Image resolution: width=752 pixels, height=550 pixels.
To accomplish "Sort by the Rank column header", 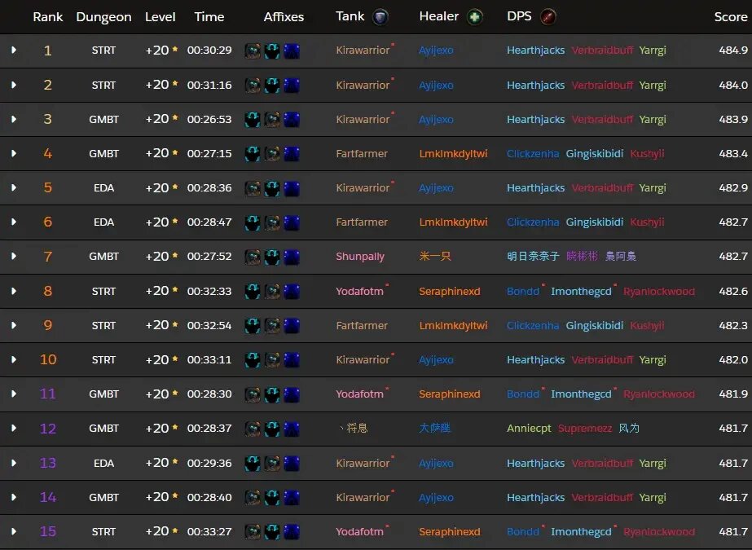I will tap(48, 17).
